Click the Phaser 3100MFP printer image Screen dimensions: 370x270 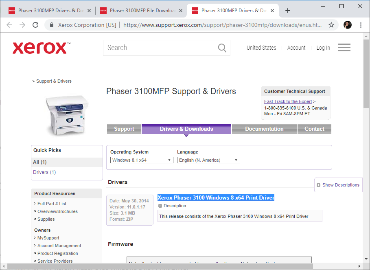67,115
